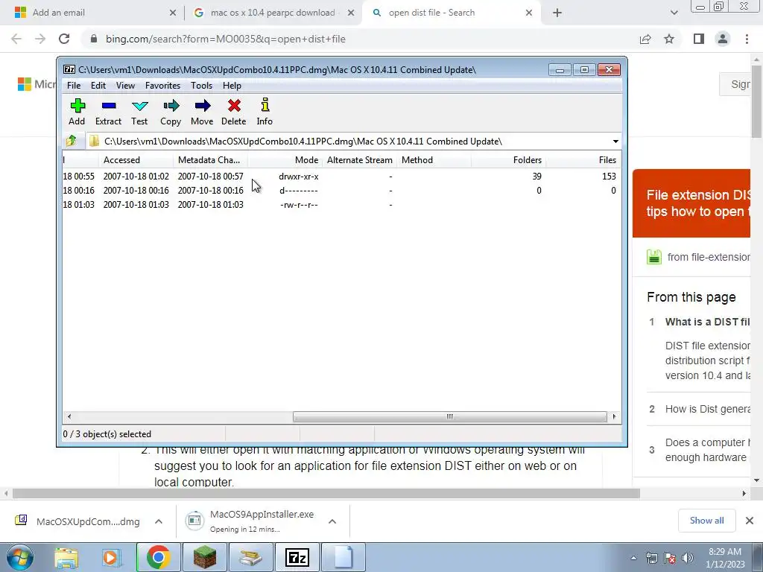Open the Tools menu
The width and height of the screenshot is (763, 572).
click(x=201, y=86)
